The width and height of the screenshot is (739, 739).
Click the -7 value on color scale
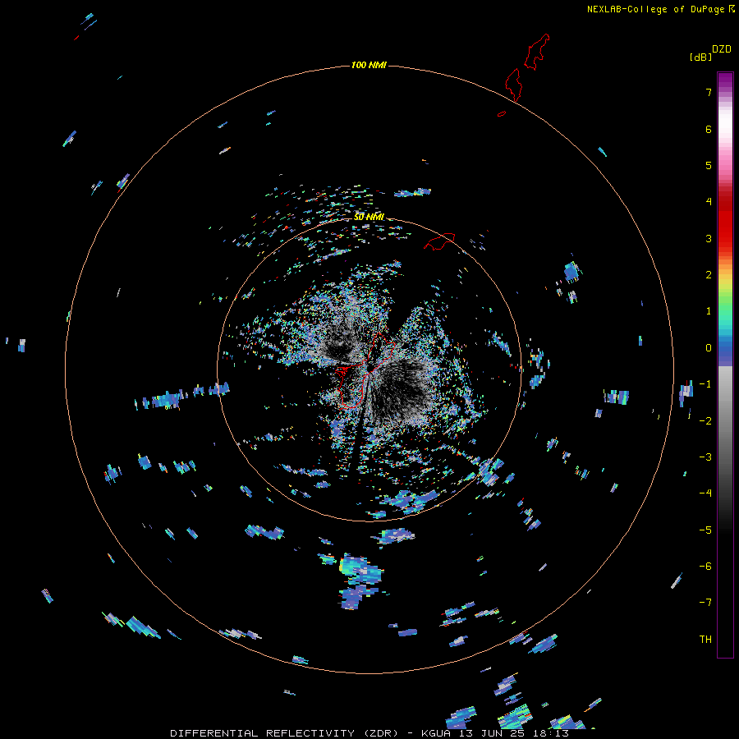pyautogui.click(x=705, y=603)
